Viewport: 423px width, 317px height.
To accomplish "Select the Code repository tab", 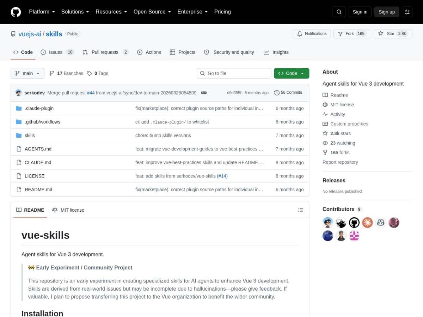I will [23, 52].
